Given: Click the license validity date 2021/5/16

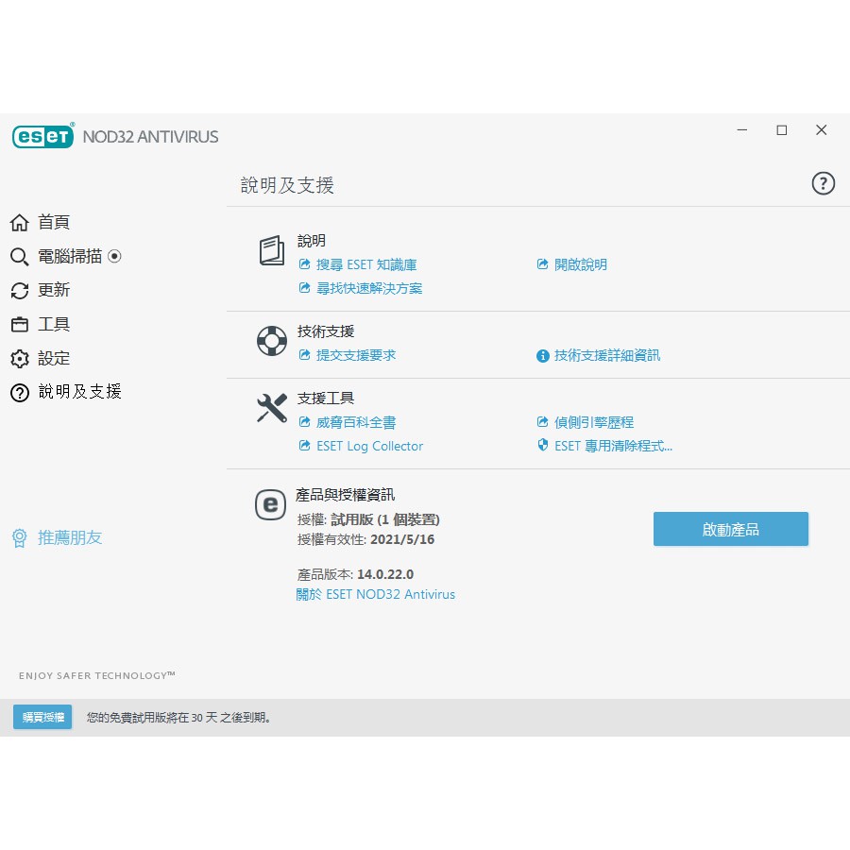Looking at the screenshot, I should tap(402, 539).
